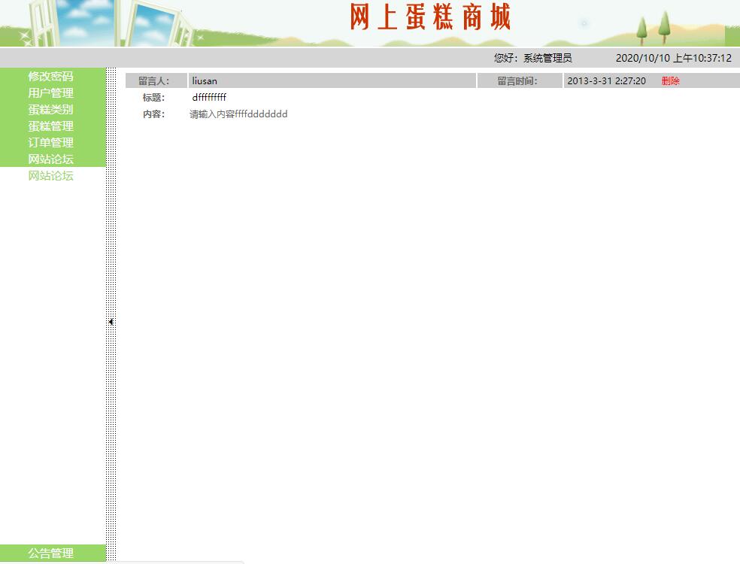Open 蛋糕管理 cake management page
The image size is (740, 564).
50,126
